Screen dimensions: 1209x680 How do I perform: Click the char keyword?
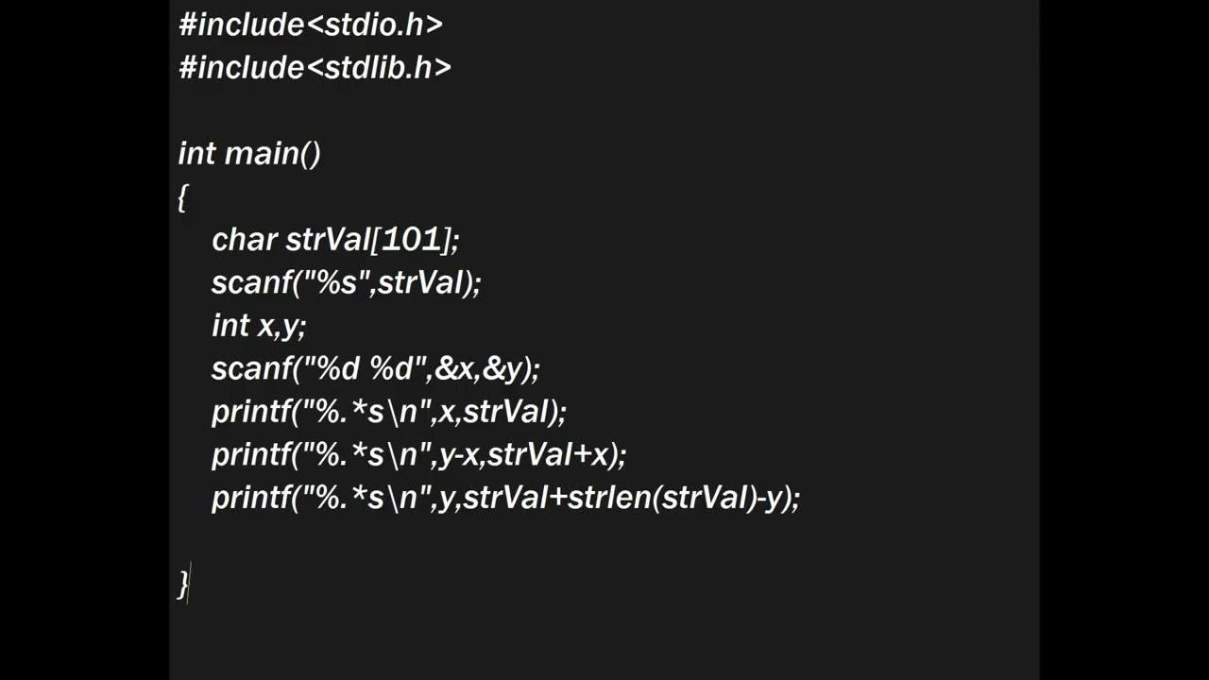click(244, 240)
